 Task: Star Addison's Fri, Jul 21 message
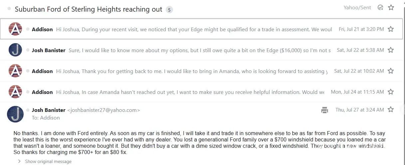click(391, 29)
